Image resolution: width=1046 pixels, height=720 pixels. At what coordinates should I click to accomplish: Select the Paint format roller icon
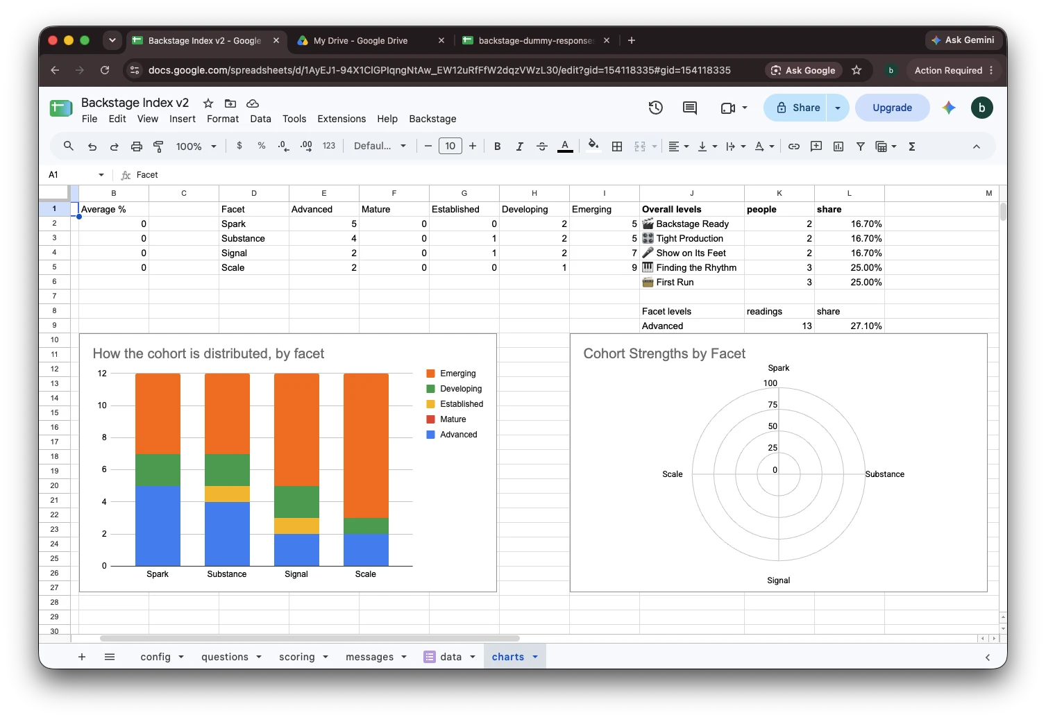pyautogui.click(x=158, y=146)
